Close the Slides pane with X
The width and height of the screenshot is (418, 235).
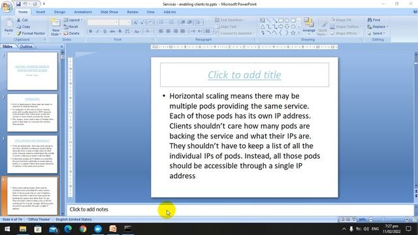[62, 46]
